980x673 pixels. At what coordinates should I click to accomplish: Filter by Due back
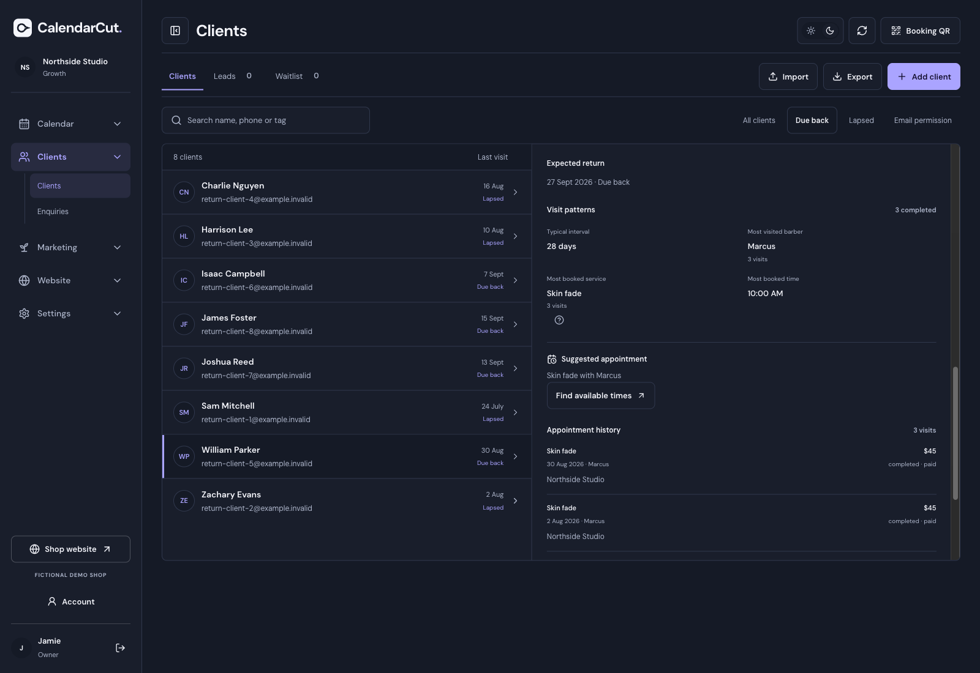(812, 121)
